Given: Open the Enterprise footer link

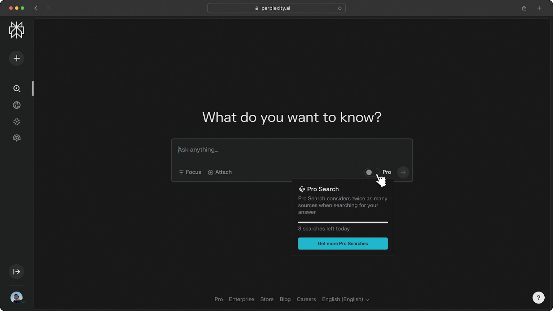Looking at the screenshot, I should 241,299.
